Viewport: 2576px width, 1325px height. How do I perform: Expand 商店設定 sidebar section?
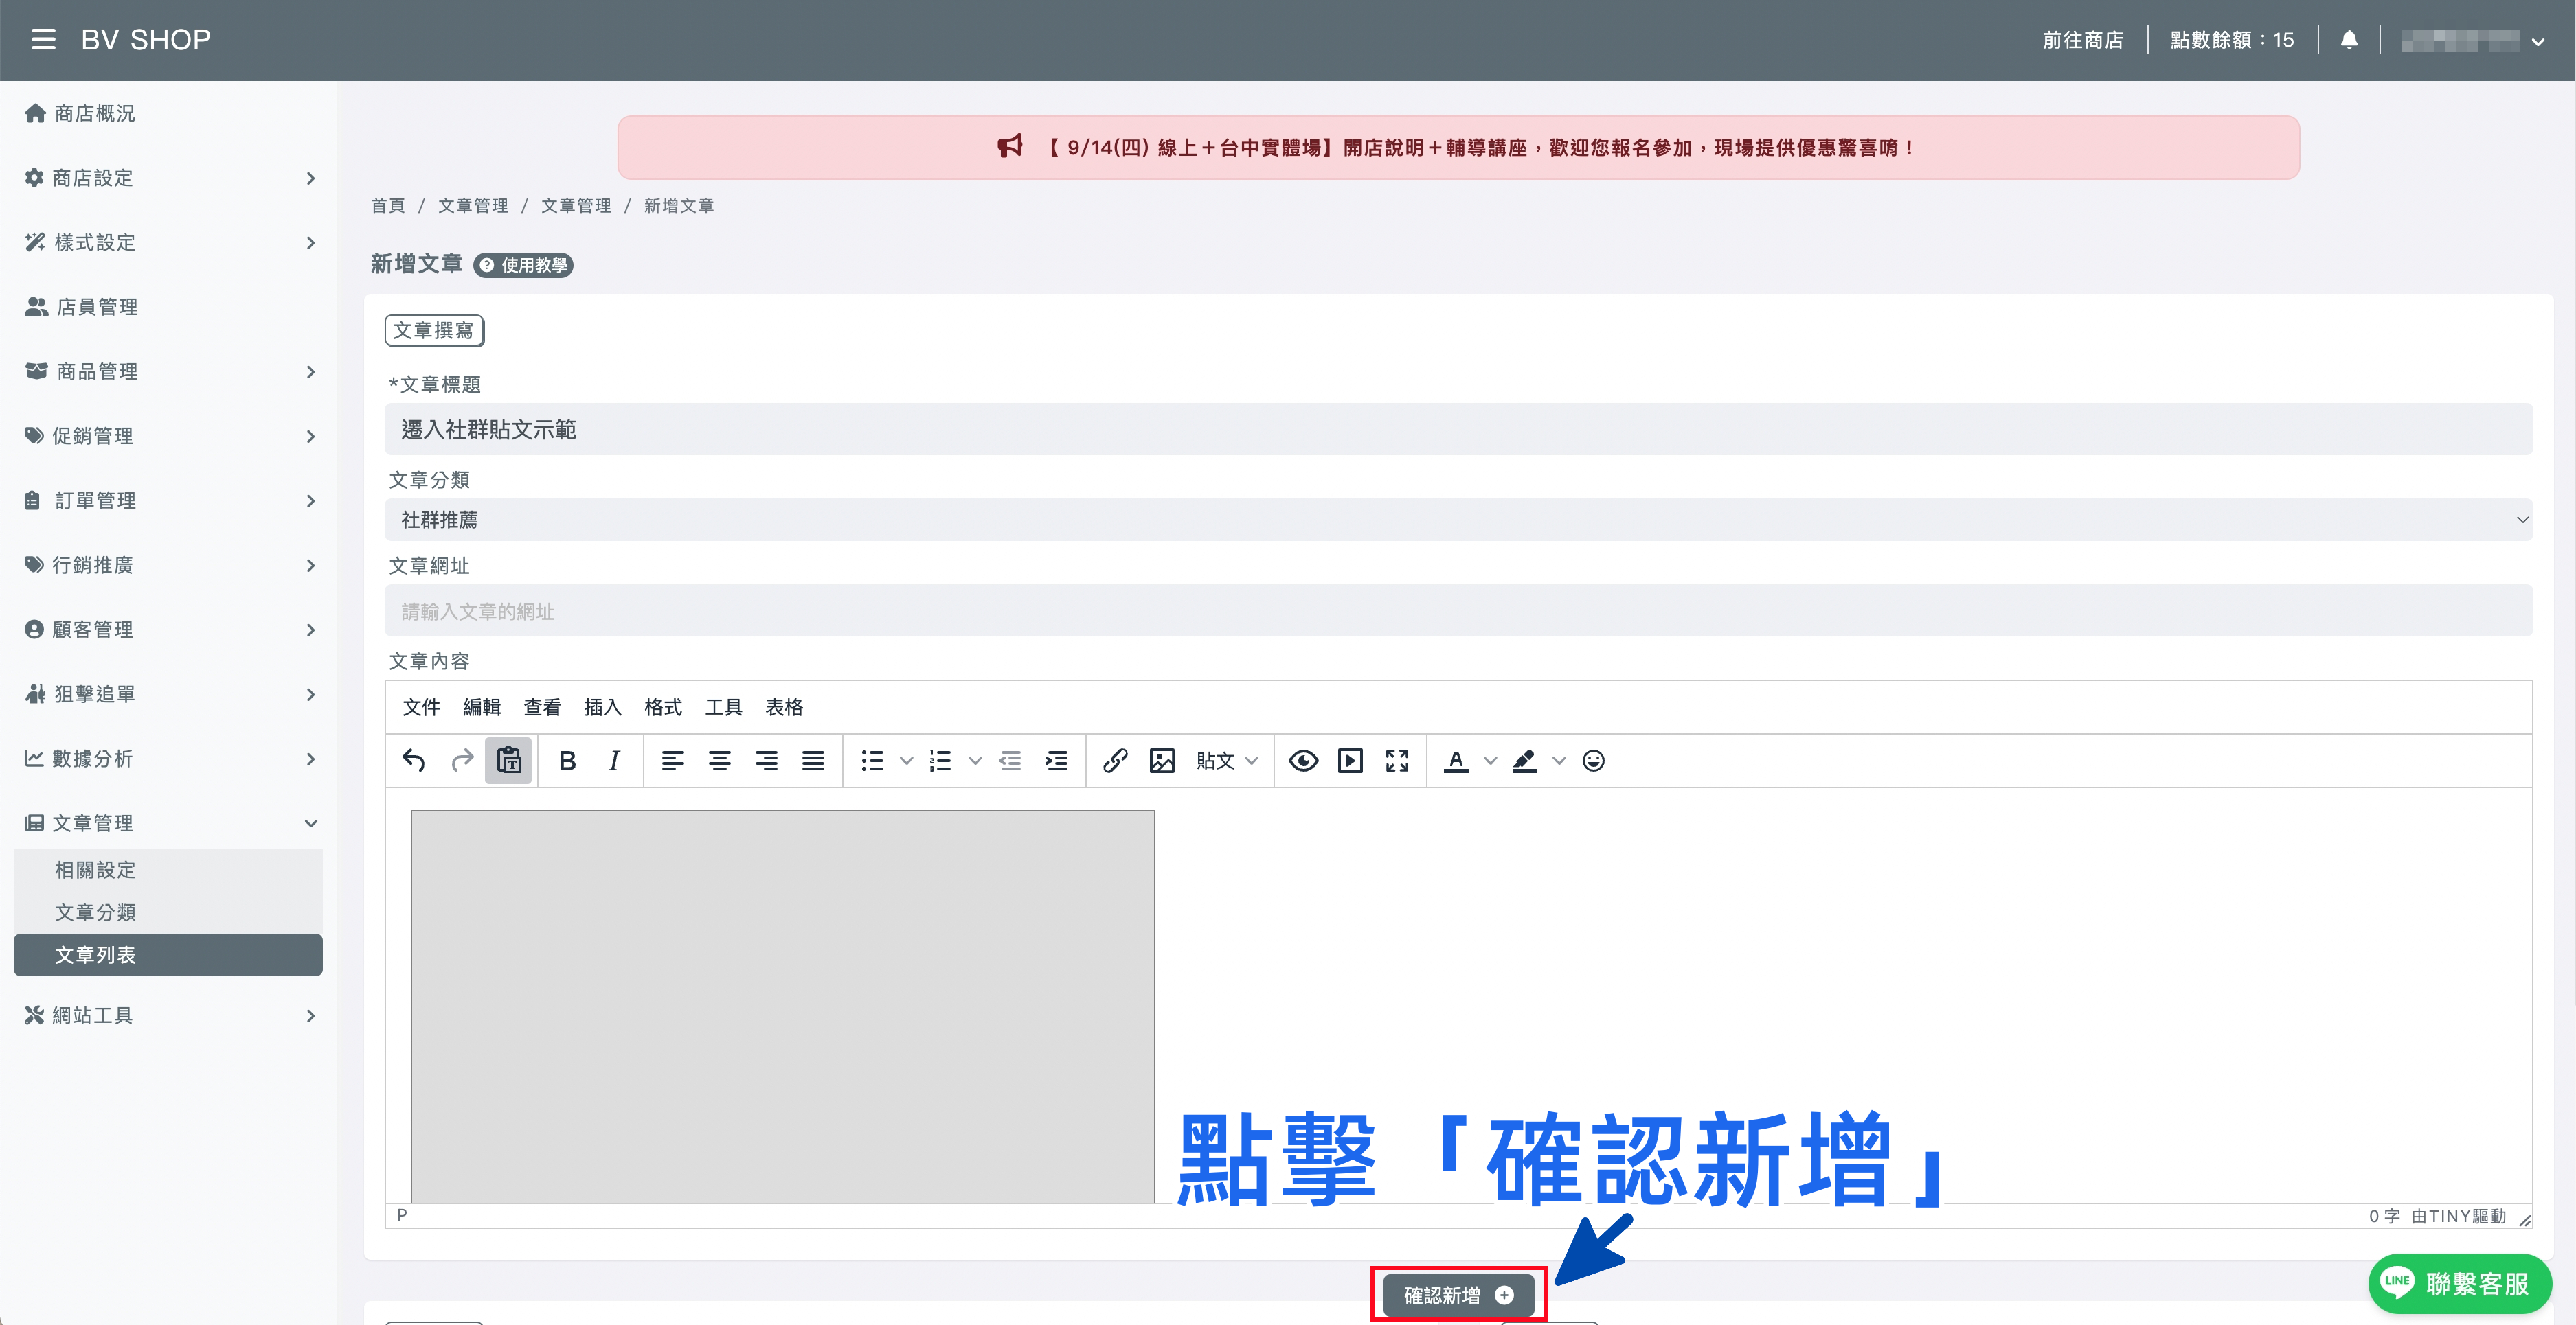(168, 178)
